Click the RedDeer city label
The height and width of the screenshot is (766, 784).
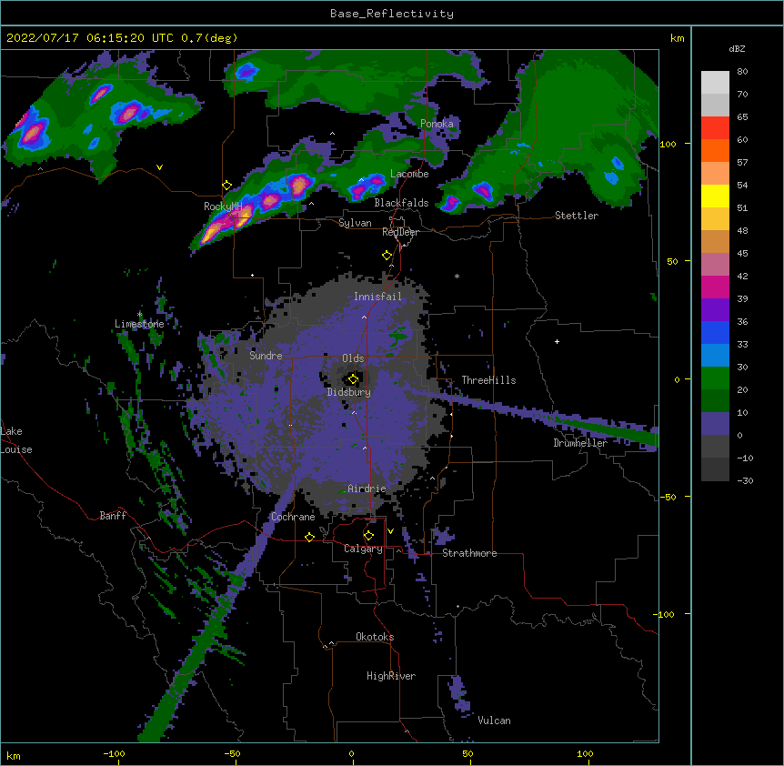pos(400,232)
